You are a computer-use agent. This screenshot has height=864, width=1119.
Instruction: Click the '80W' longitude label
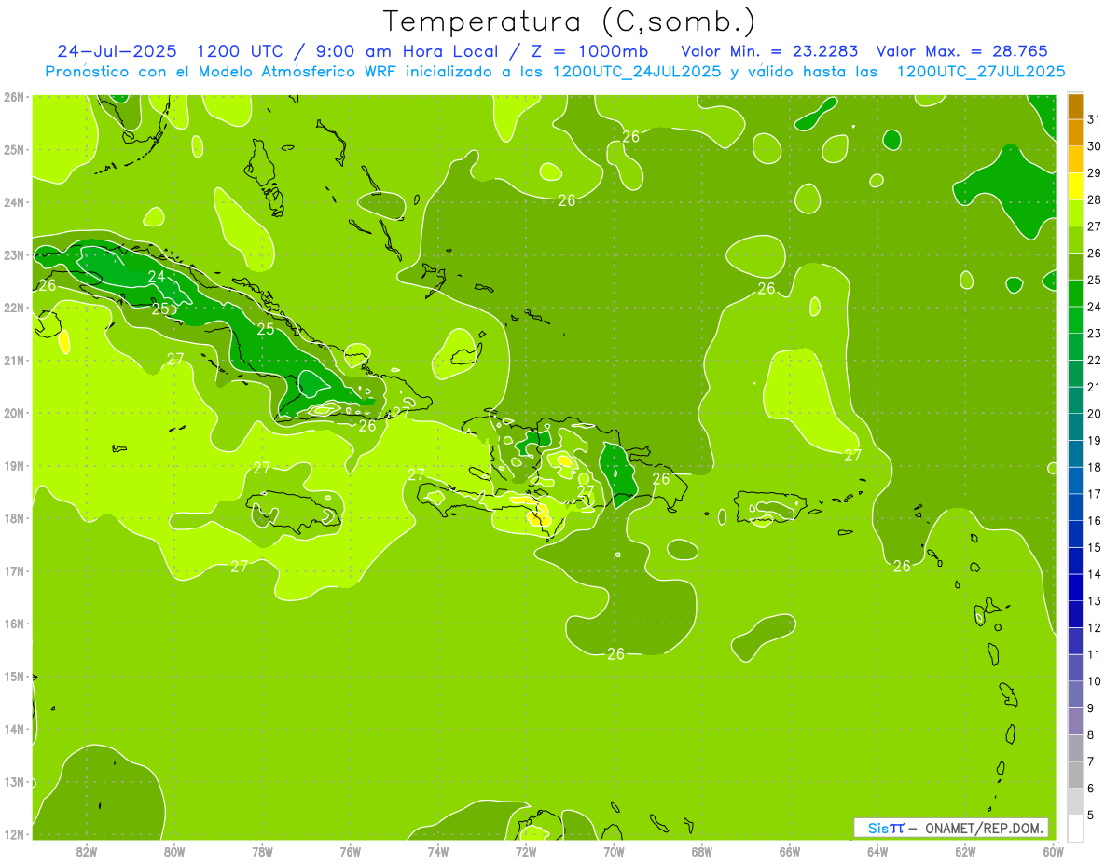pyautogui.click(x=174, y=851)
